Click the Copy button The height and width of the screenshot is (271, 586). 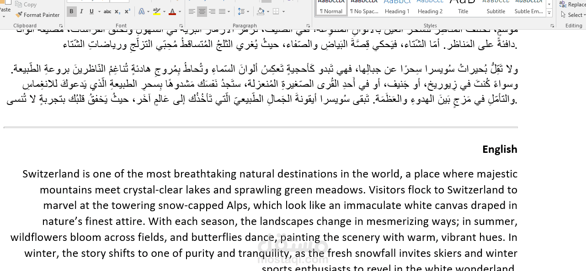tap(26, 5)
